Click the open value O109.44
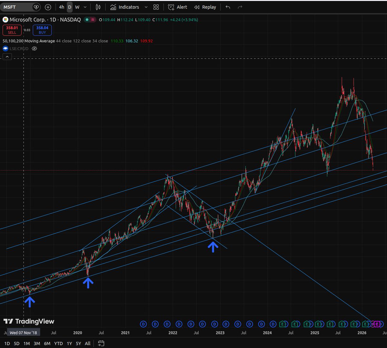Image resolution: width=387 pixels, height=348 pixels. (107, 20)
